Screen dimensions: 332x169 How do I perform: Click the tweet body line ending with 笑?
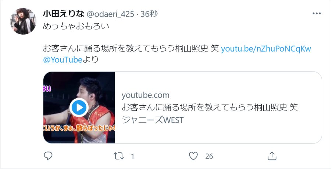pos(131,49)
